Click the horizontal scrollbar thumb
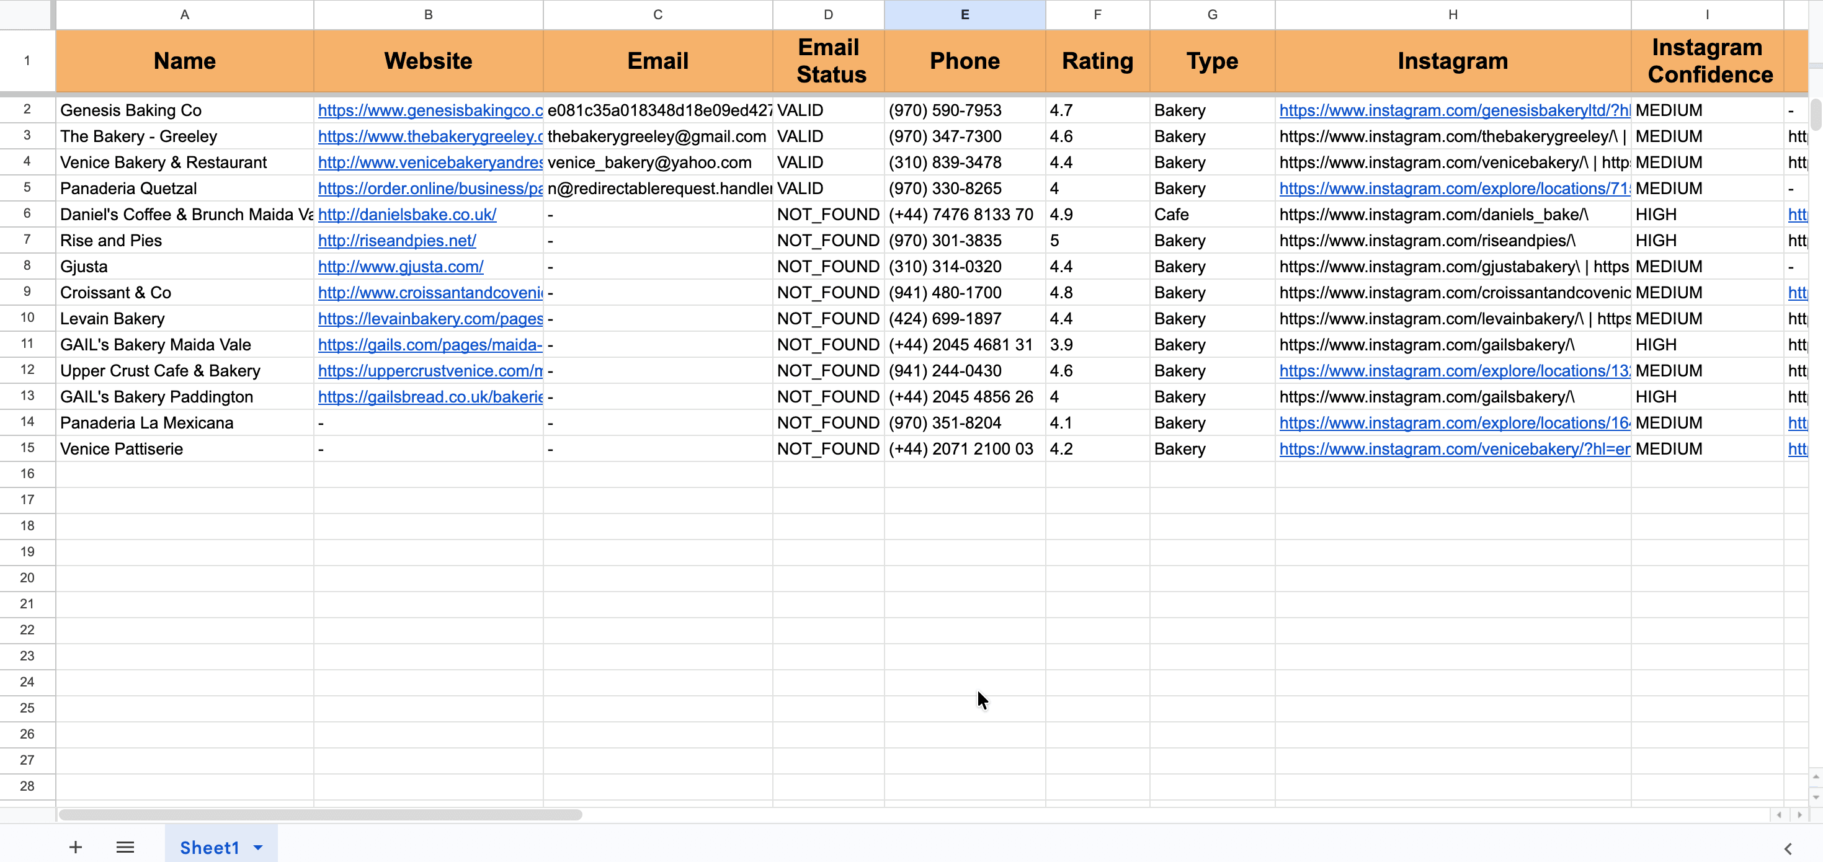Viewport: 1823px width, 862px height. (320, 815)
